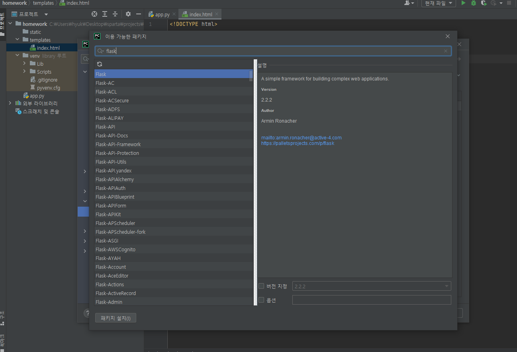Close the app.py editor tab

pos(174,14)
